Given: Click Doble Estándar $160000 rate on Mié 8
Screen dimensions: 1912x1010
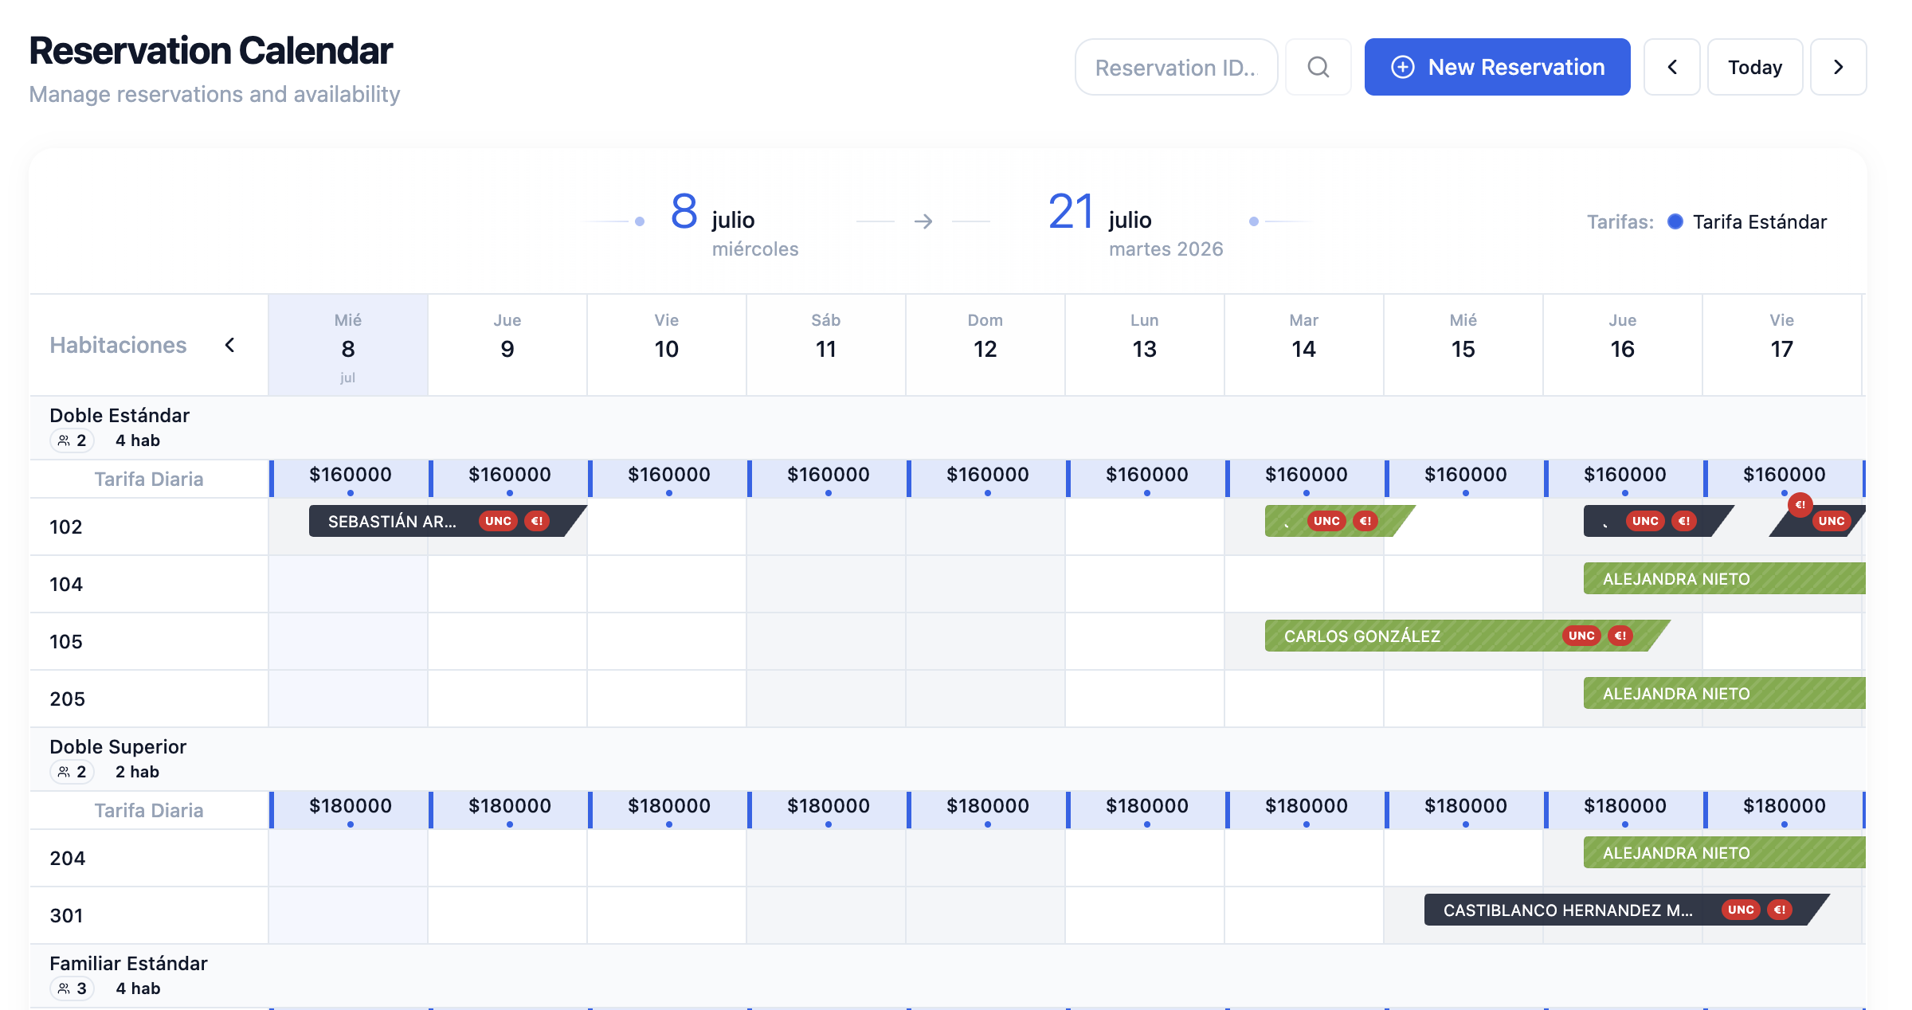Looking at the screenshot, I should (351, 478).
